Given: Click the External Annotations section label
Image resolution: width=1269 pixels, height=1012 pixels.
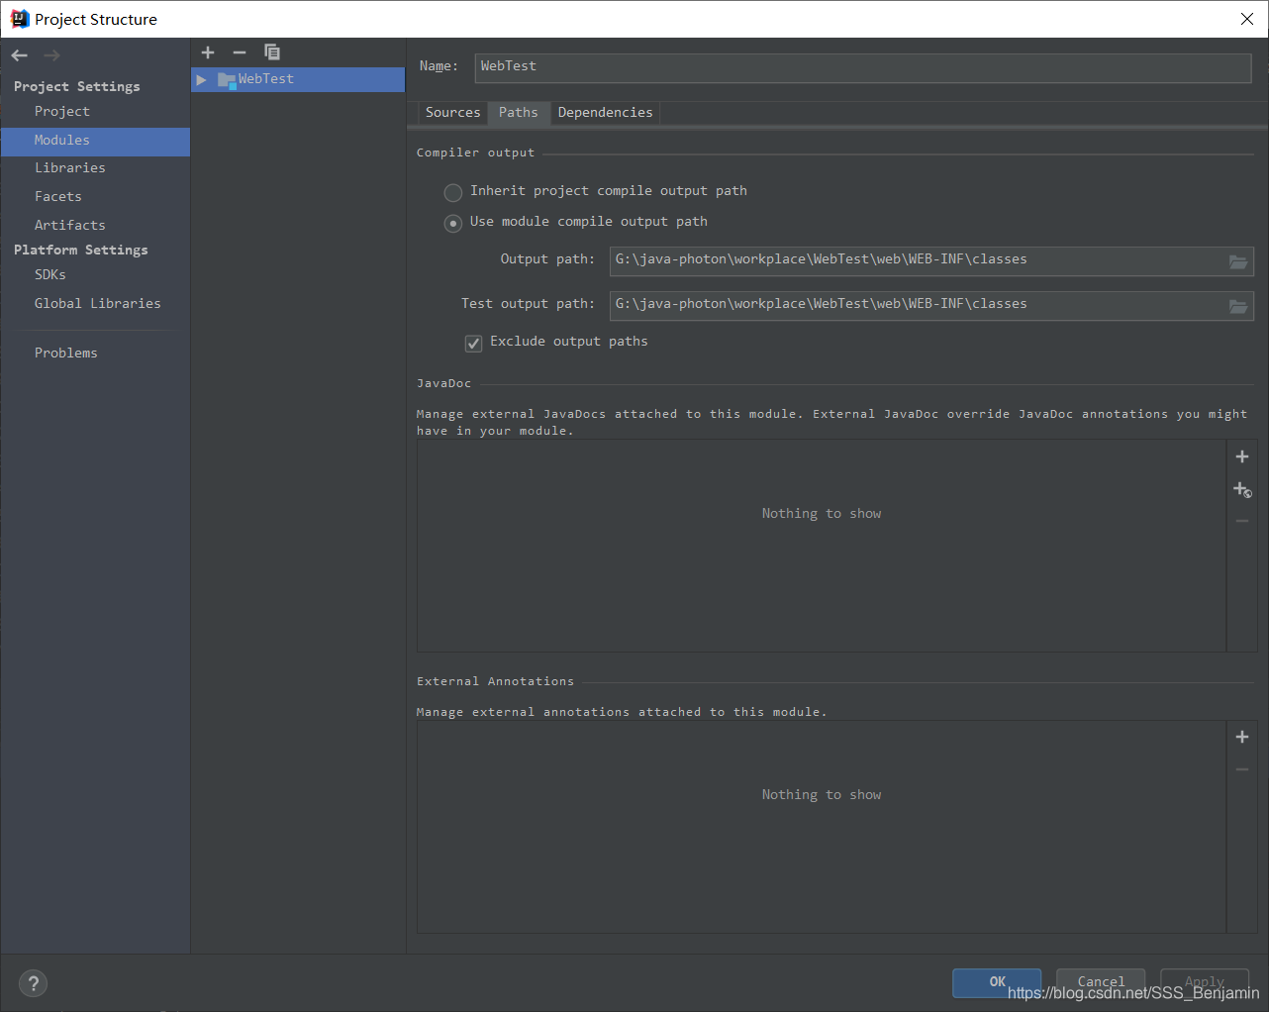Looking at the screenshot, I should coord(495,682).
